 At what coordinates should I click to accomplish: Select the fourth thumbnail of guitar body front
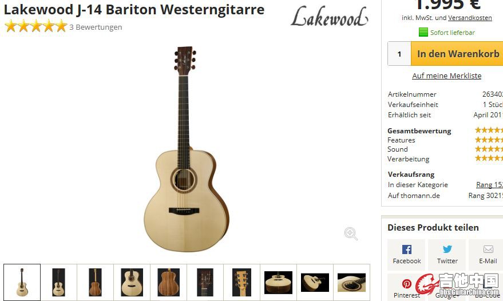(132, 282)
